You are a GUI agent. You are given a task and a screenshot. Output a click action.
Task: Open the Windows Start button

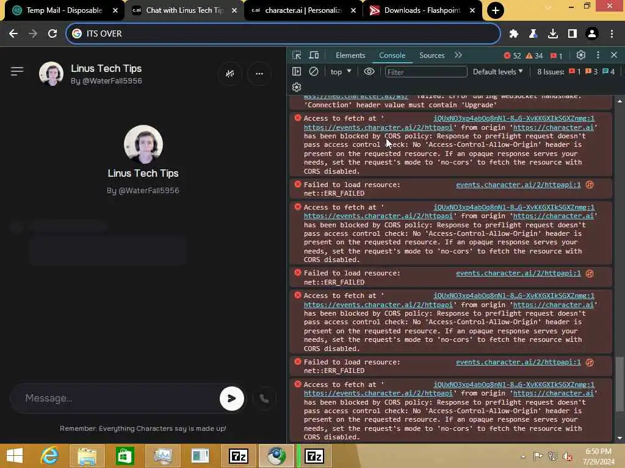(15, 456)
